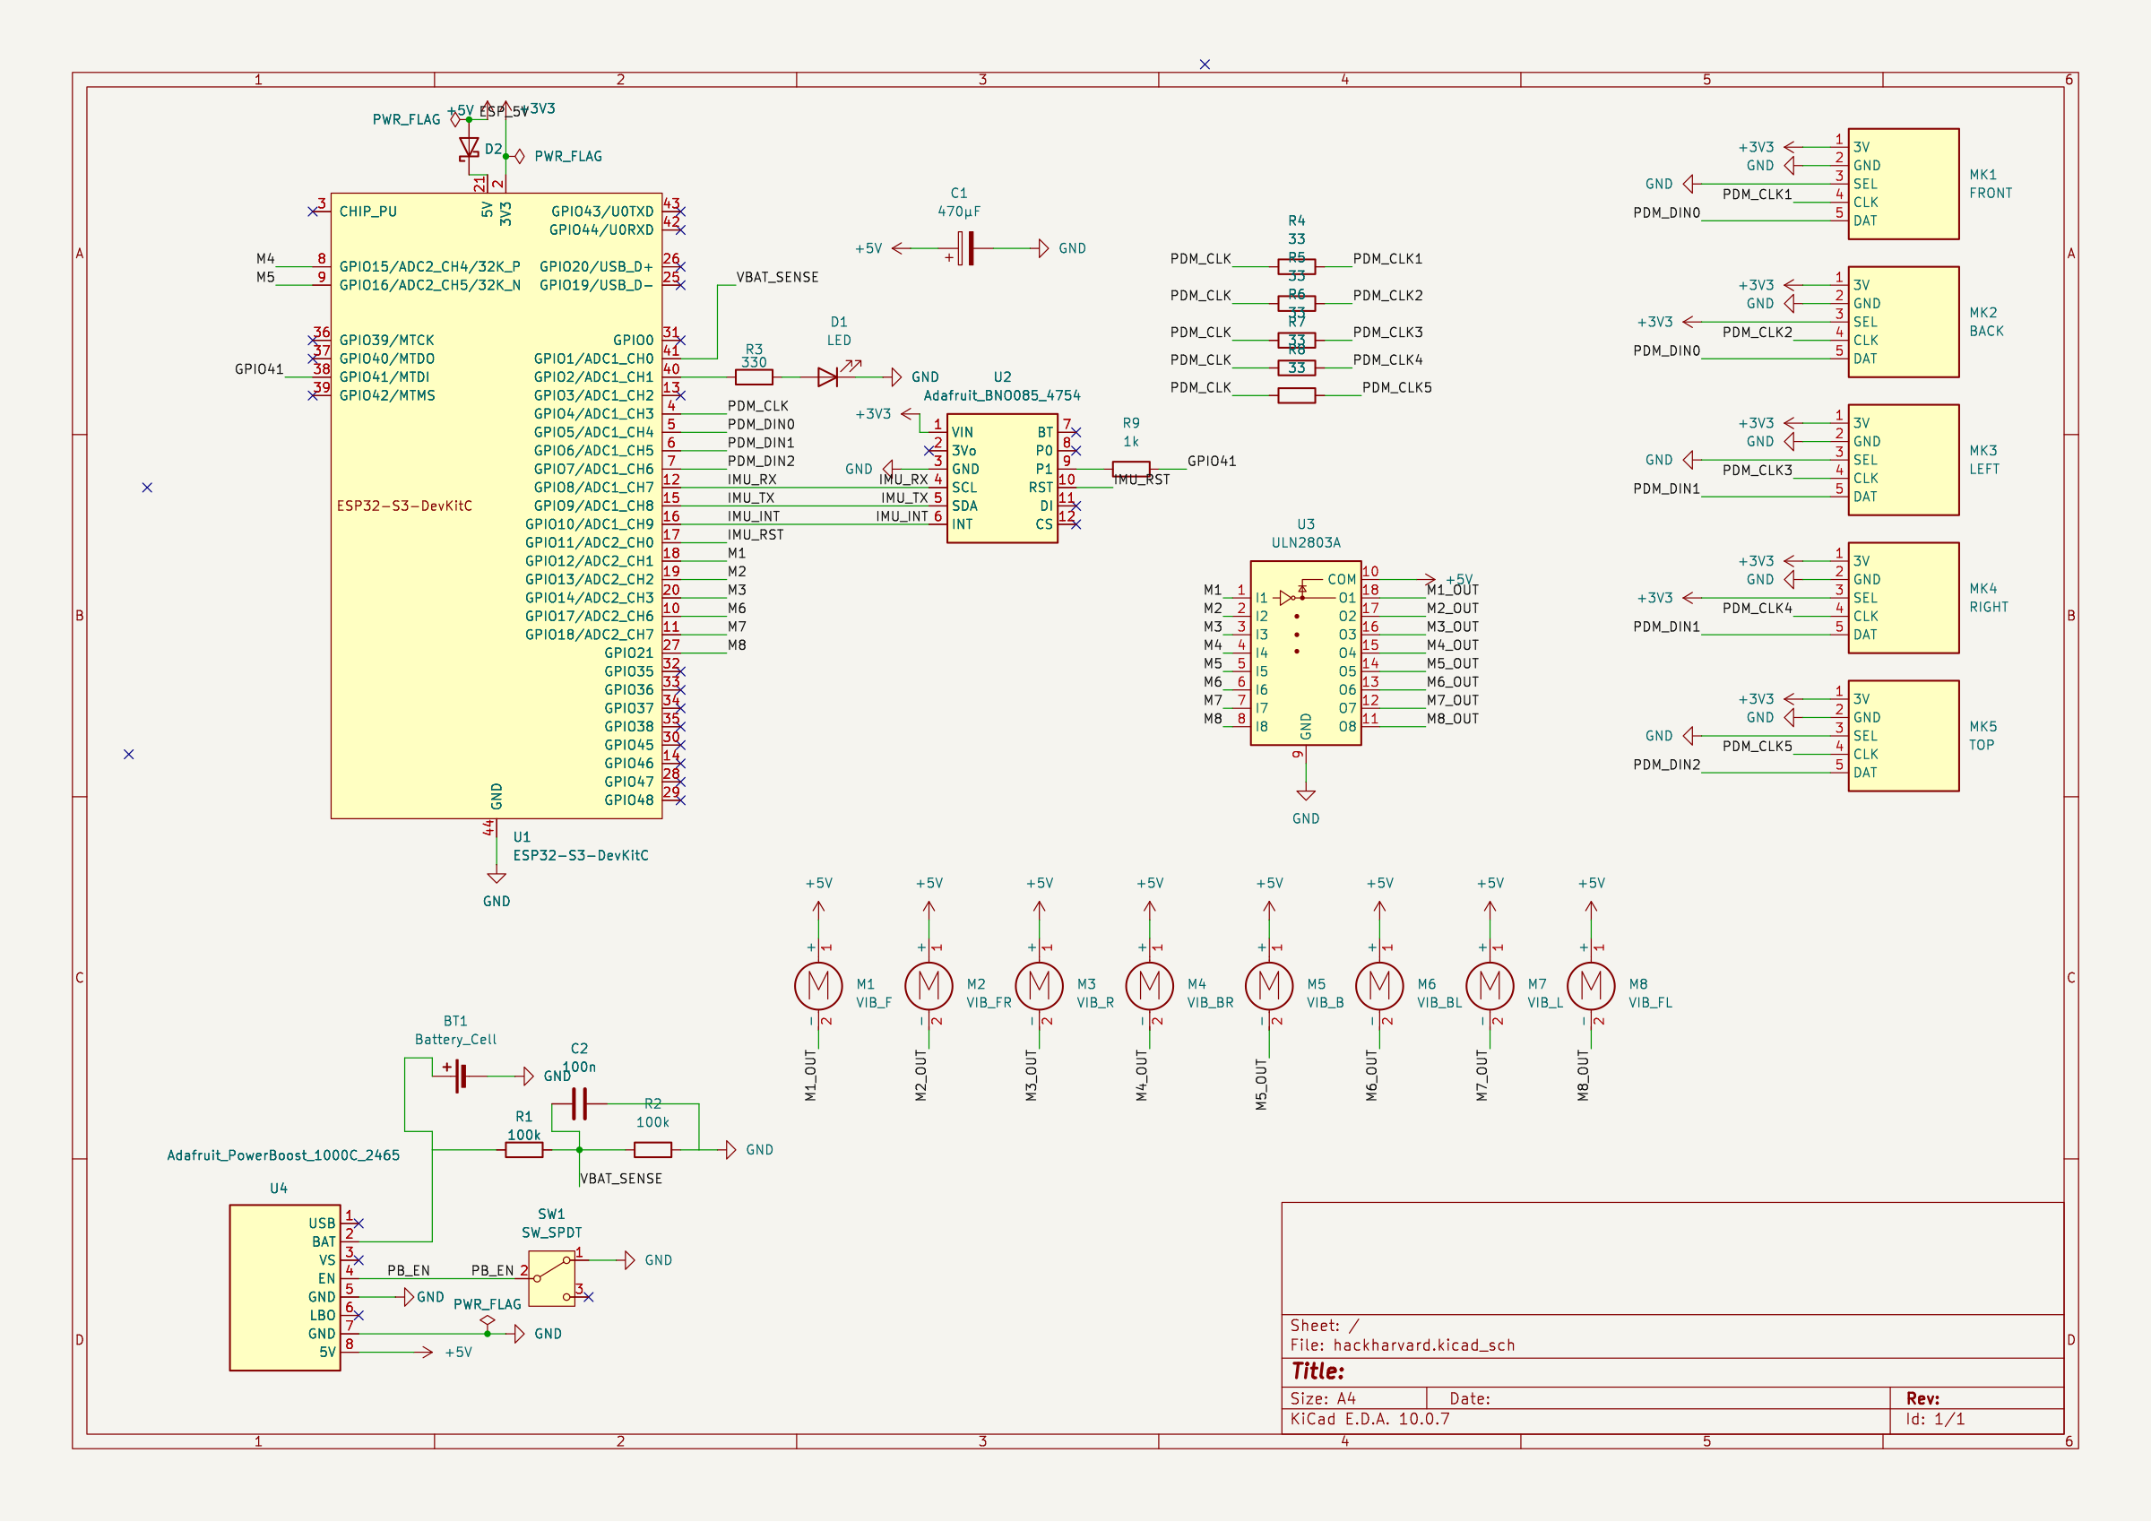Select the MK1 FRONT microphone block
The image size is (2151, 1522).
(1904, 184)
